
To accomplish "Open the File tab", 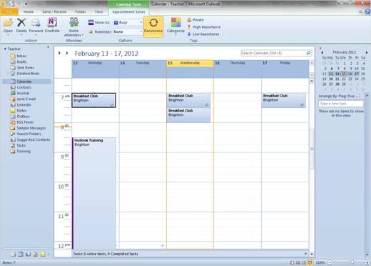I will pyautogui.click(x=9, y=11).
